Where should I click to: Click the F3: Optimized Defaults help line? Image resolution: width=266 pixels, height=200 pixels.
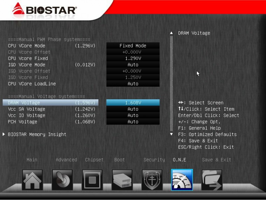coord(207,134)
